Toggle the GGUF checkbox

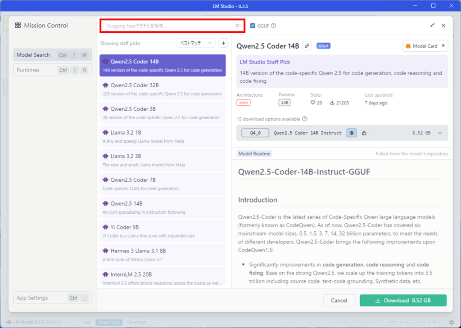[253, 26]
